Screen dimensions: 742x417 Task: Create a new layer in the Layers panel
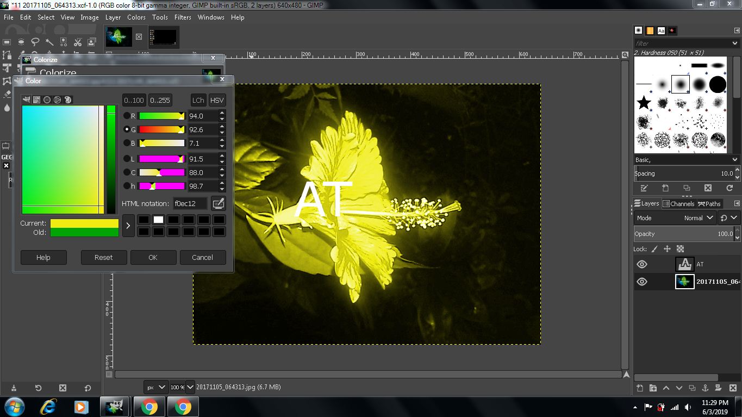640,388
